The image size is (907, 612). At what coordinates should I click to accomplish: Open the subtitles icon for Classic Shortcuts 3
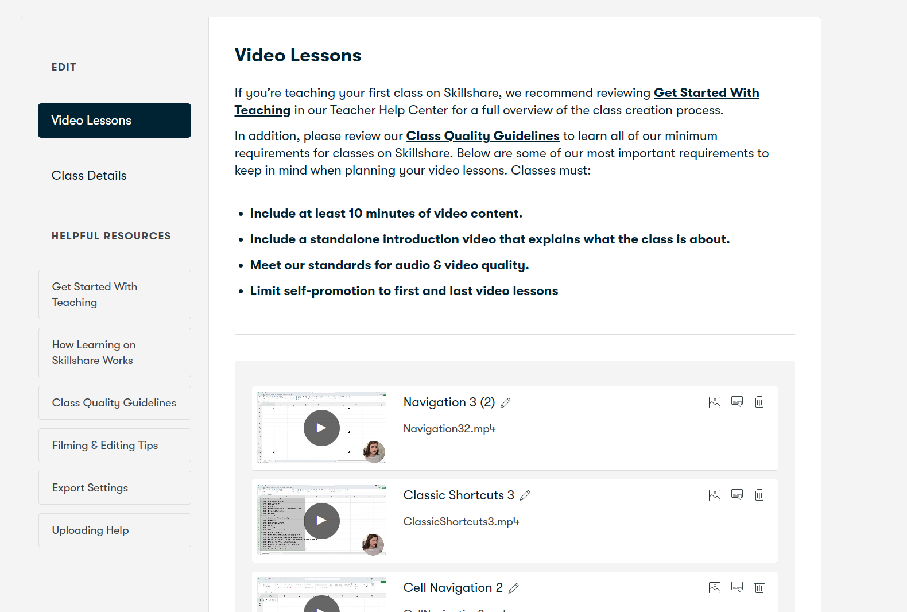pos(737,495)
